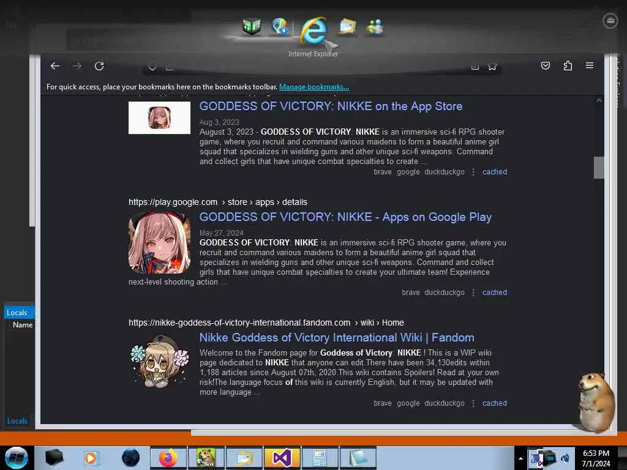Image resolution: width=627 pixels, height=470 pixels.
Task: Open the Windows Start orb
Action: click(x=17, y=458)
